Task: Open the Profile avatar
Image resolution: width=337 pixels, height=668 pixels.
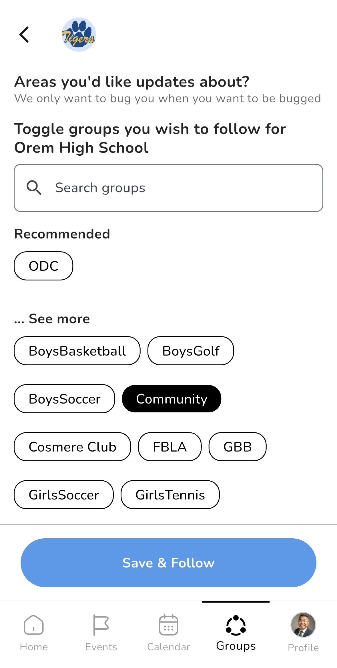Action: tap(303, 625)
